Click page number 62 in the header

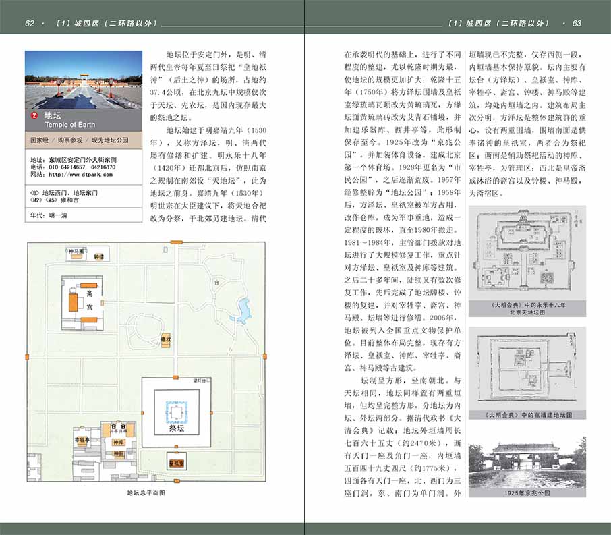(x=29, y=24)
